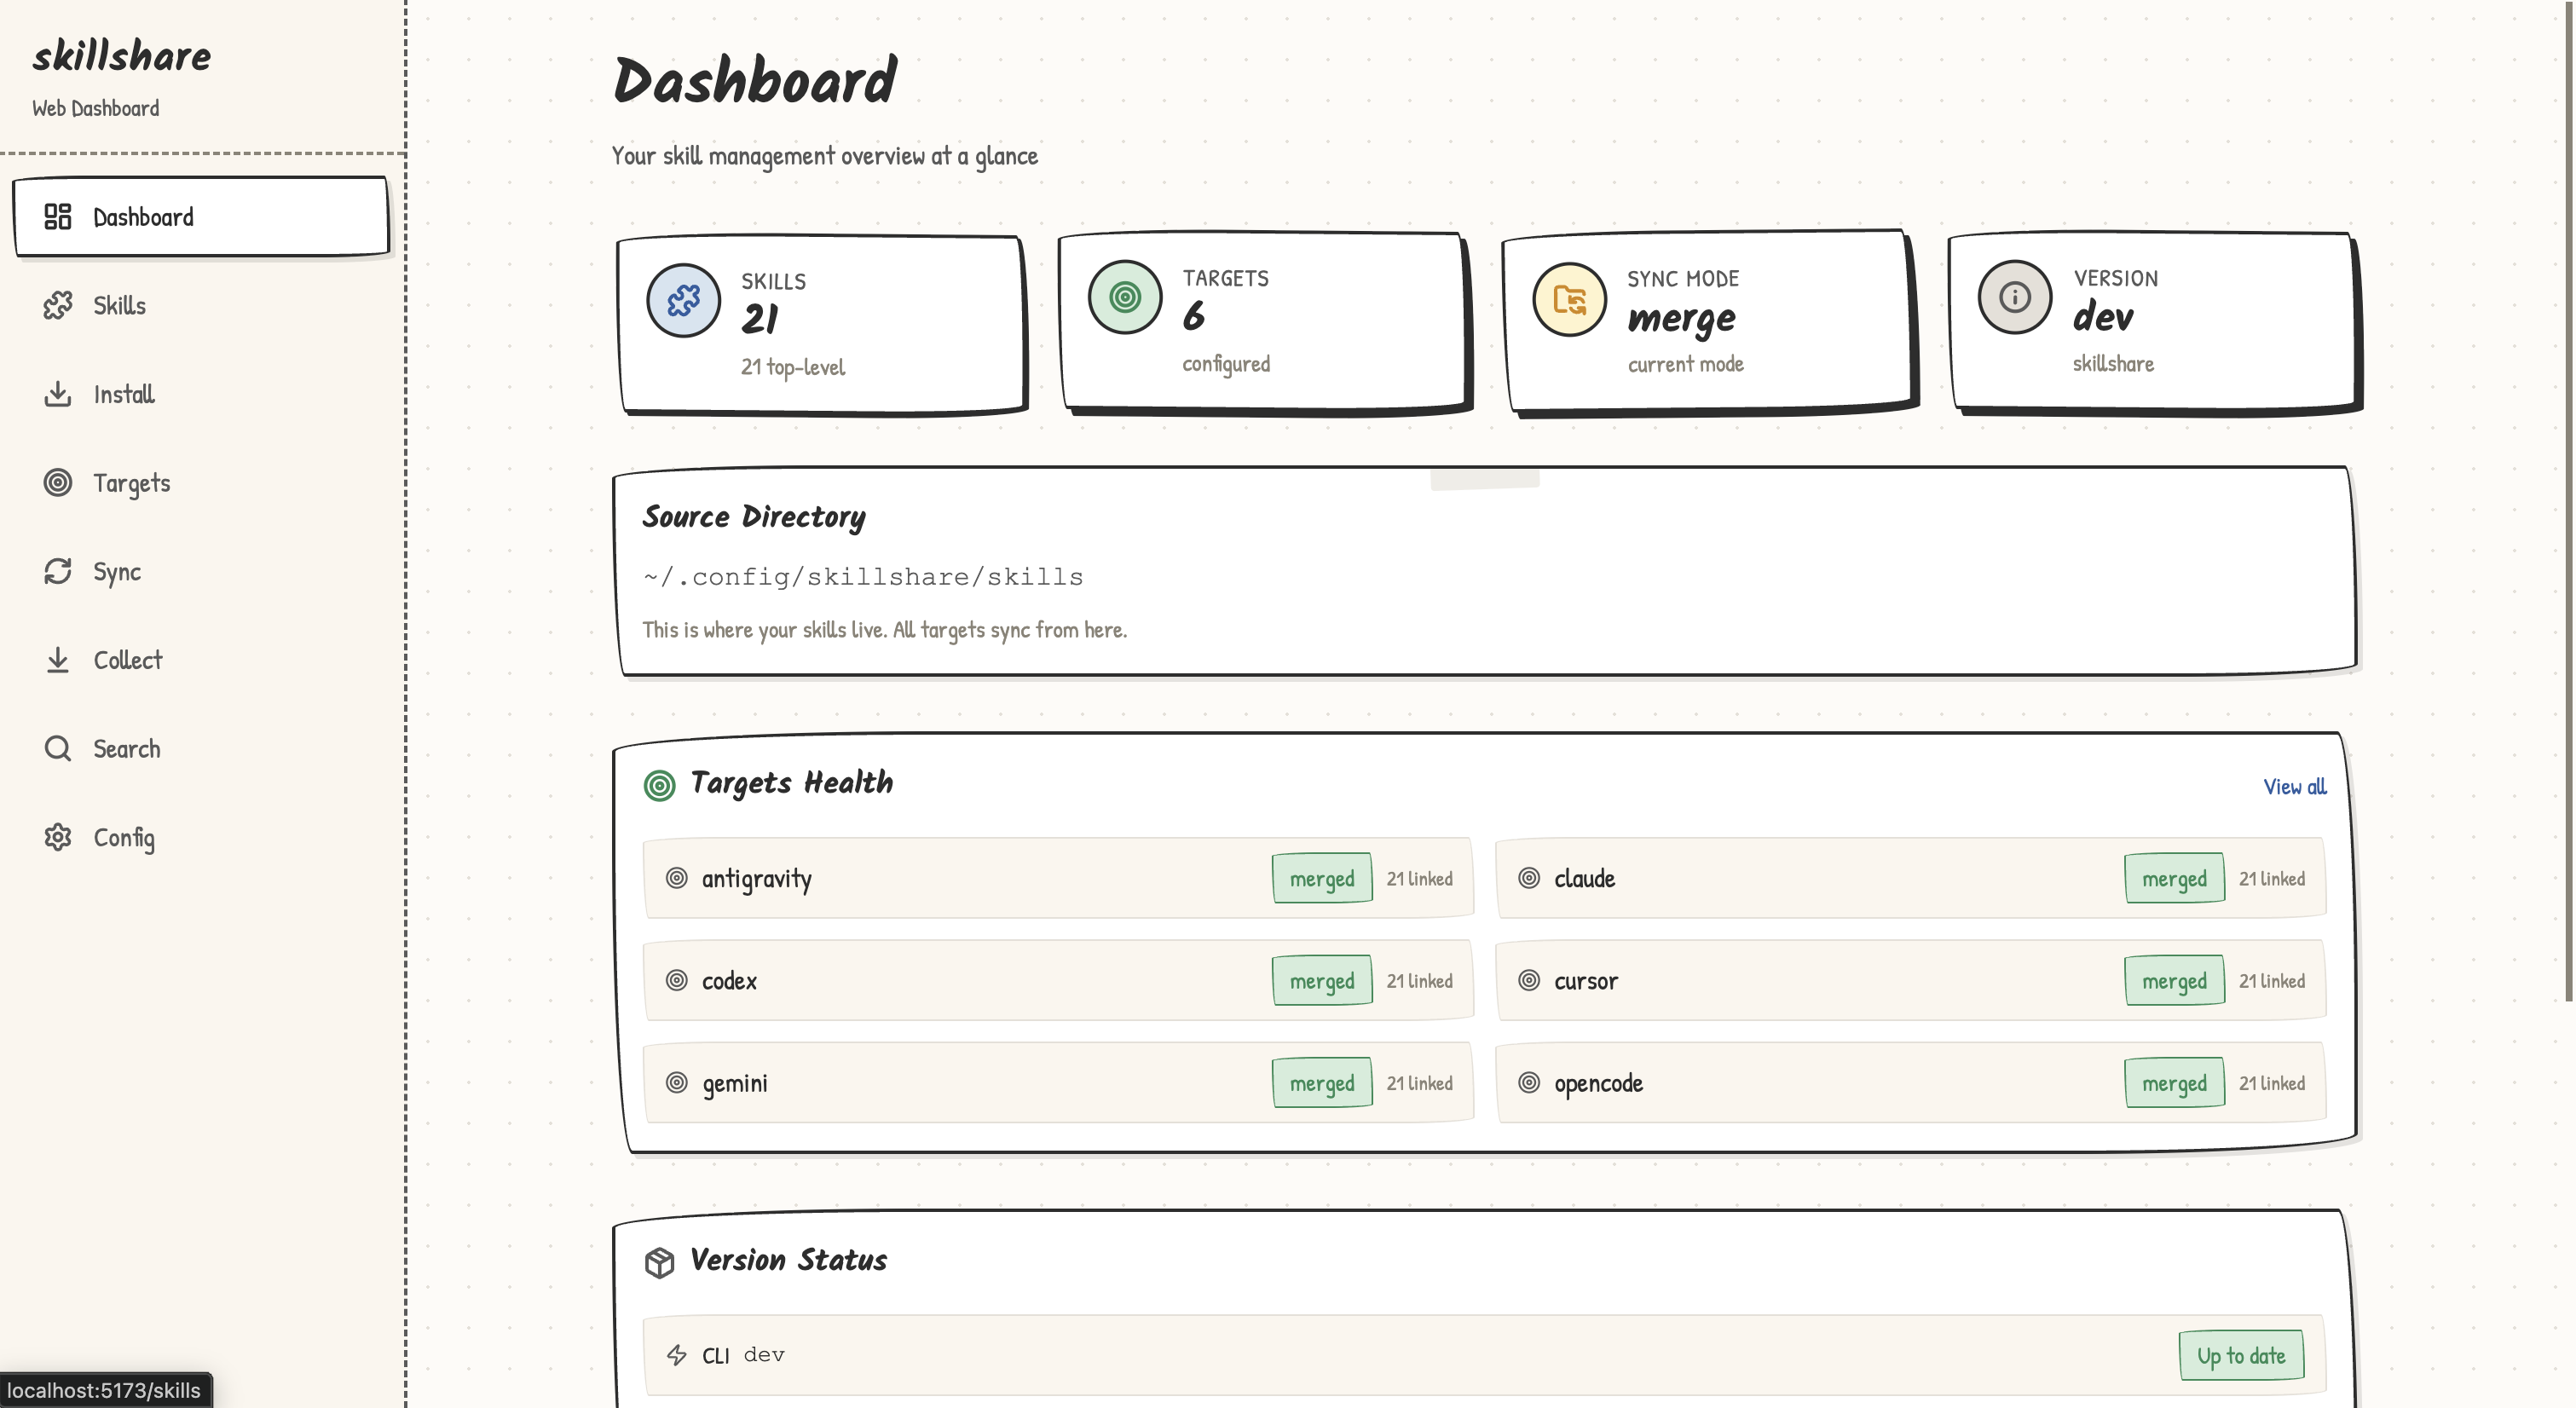
Task: Select the Skills puzzle icon in sidebar
Action: click(58, 305)
